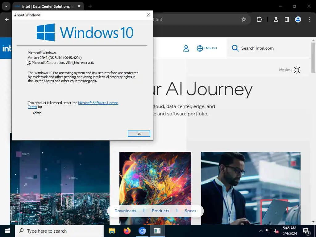This screenshot has width=316, height=237.
Task: Toggle display Modes sun icon
Action: pos(297,70)
